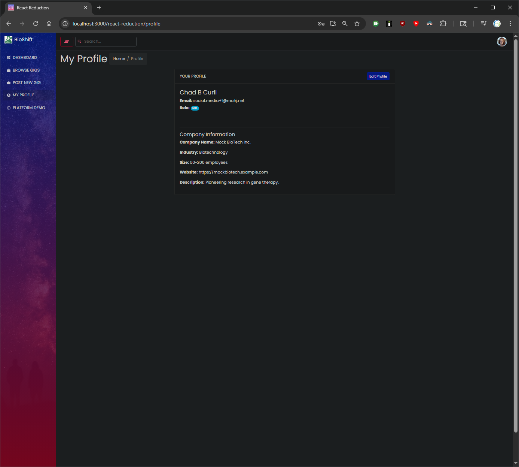519x467 pixels.
Task: Toggle the sidebar hamburger menu button
Action: tap(67, 42)
